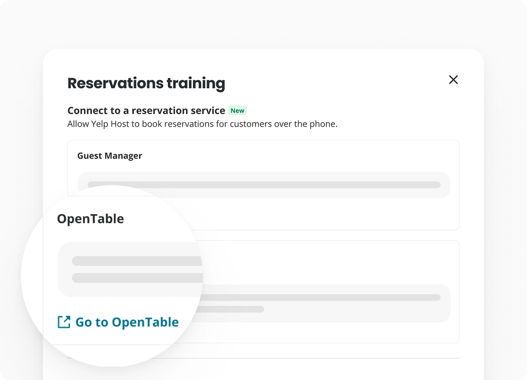Click the top placeholder line under OpenTable
The width and height of the screenshot is (527, 380).
pyautogui.click(x=137, y=261)
